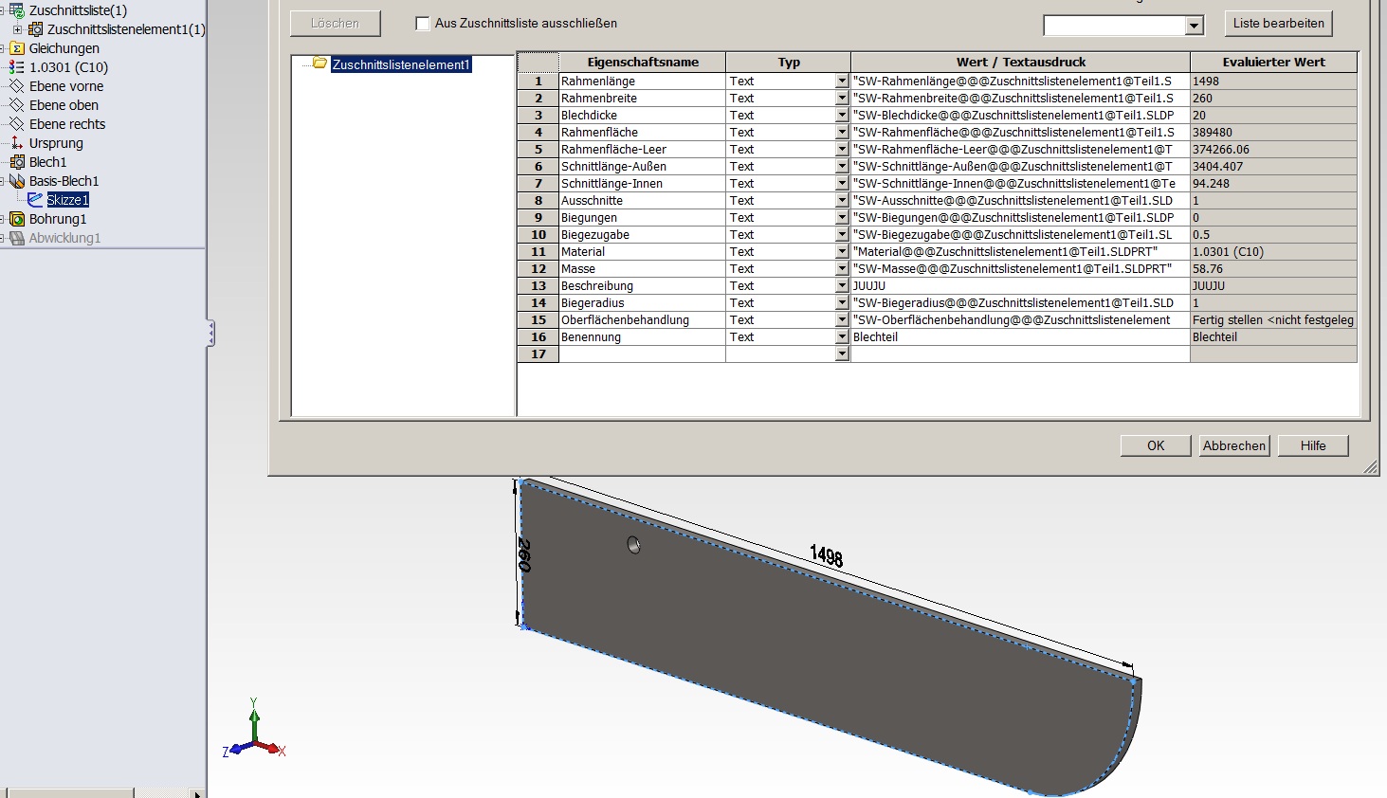Click the Löschen button
1387x798 pixels.
tap(336, 23)
